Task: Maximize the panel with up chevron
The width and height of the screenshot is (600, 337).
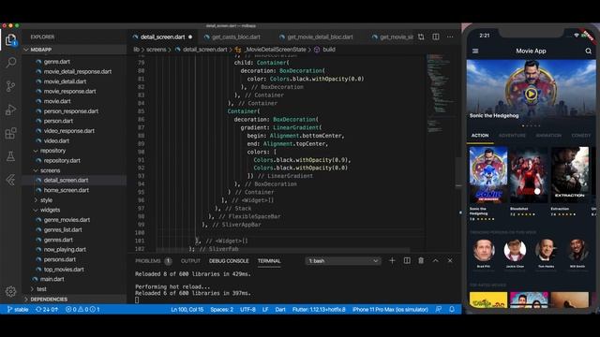Action: click(x=435, y=260)
